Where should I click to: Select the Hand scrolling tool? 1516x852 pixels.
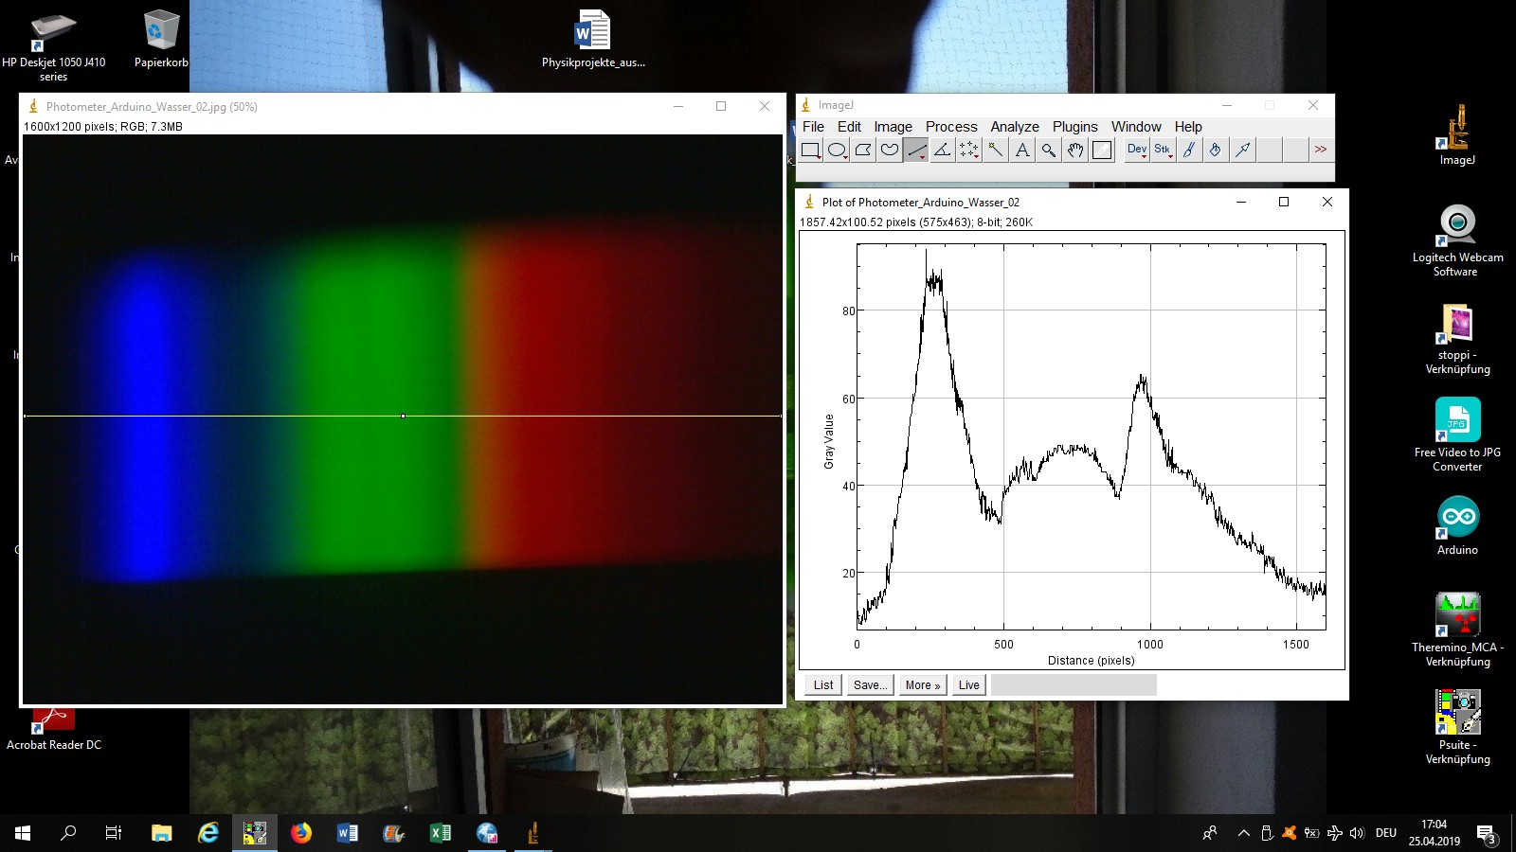coord(1075,150)
